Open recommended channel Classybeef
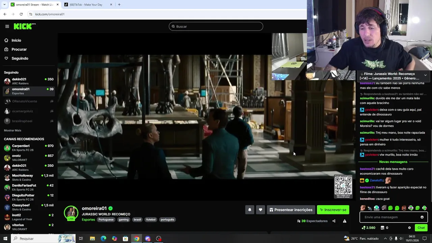 click(29, 207)
